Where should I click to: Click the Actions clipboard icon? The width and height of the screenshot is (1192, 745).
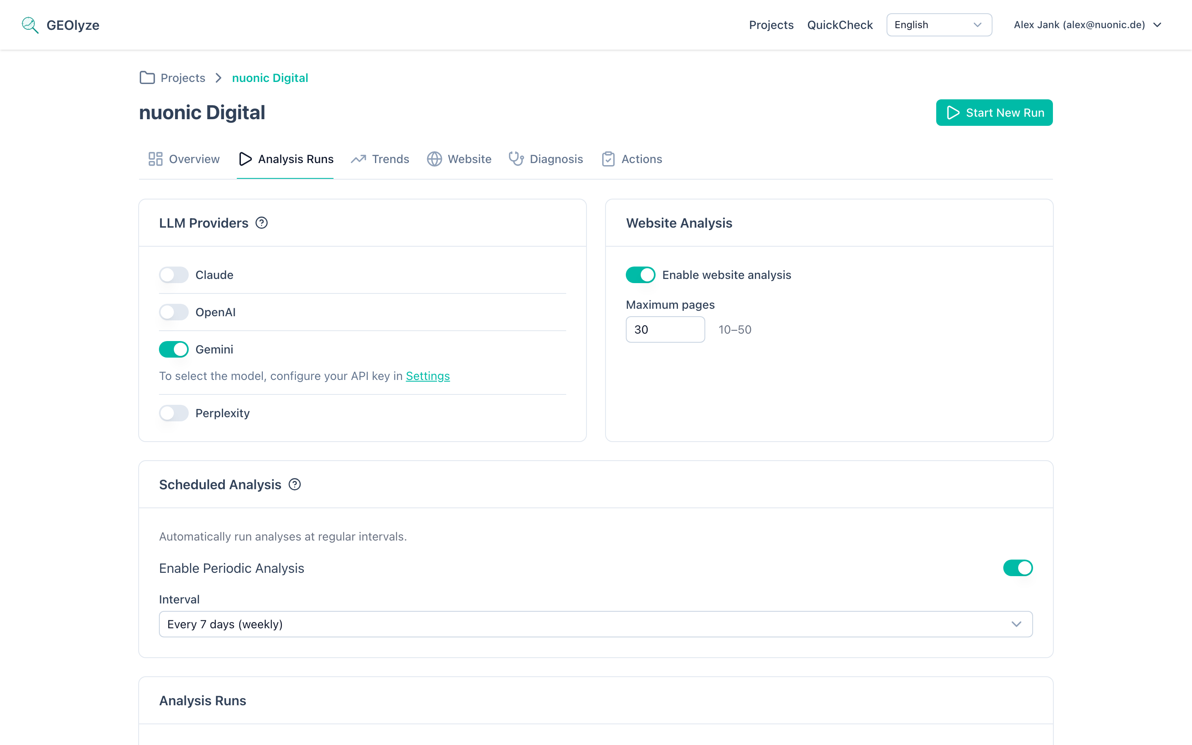(608, 159)
